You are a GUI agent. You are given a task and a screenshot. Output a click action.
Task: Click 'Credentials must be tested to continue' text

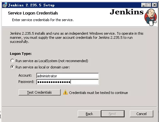[98, 93]
